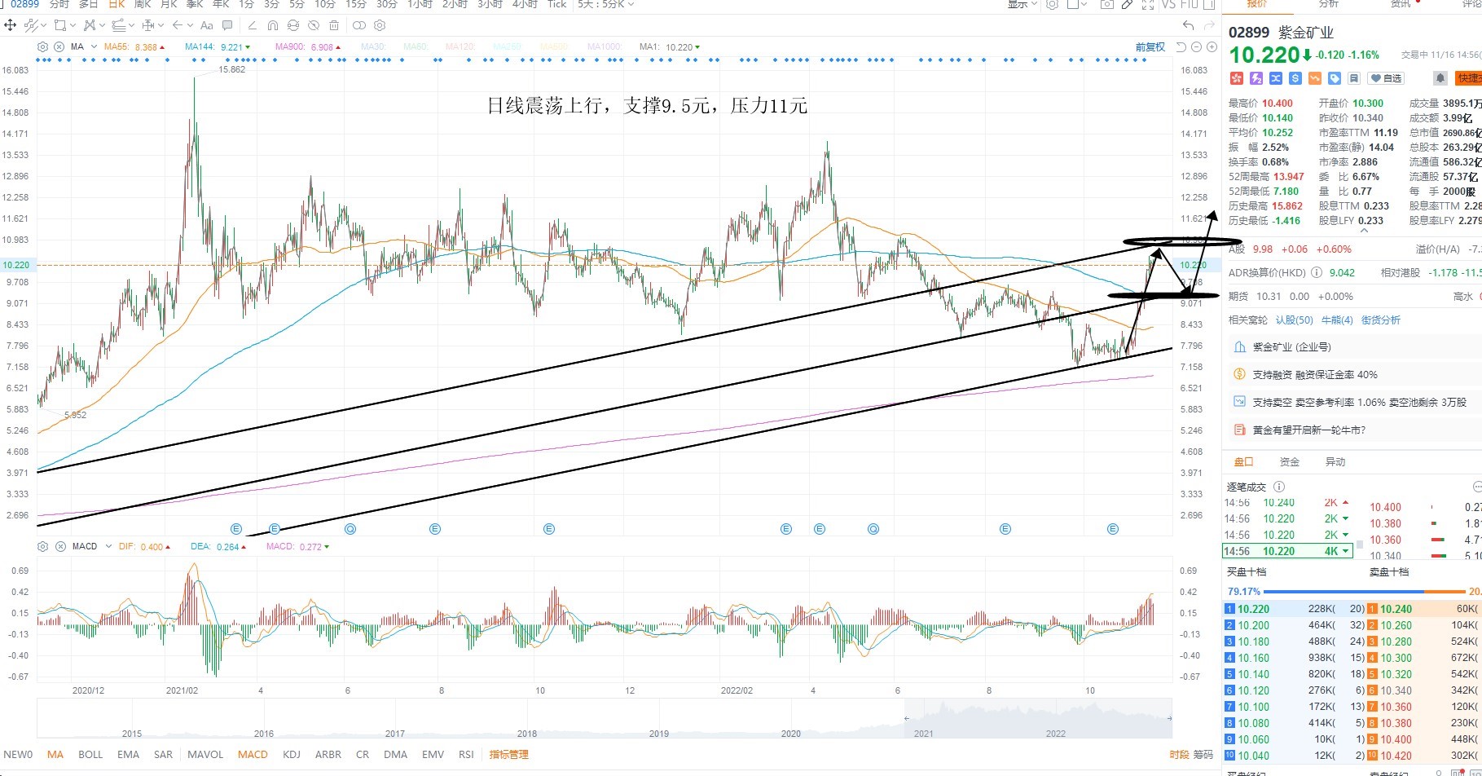Select the line drawing tool
Viewport: 1482px width, 776px height.
pos(31,25)
